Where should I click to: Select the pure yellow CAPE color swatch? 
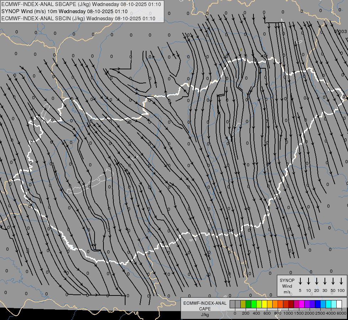tap(264, 304)
